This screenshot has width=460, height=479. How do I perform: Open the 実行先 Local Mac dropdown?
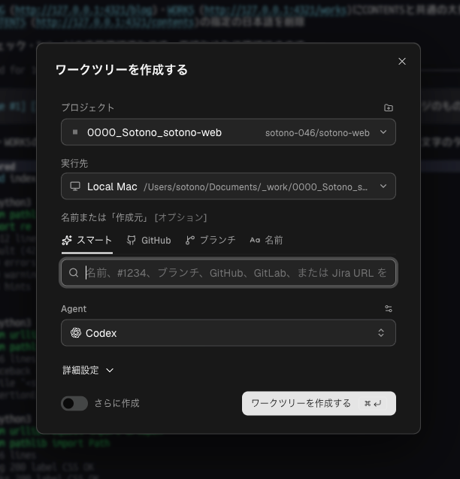click(228, 186)
